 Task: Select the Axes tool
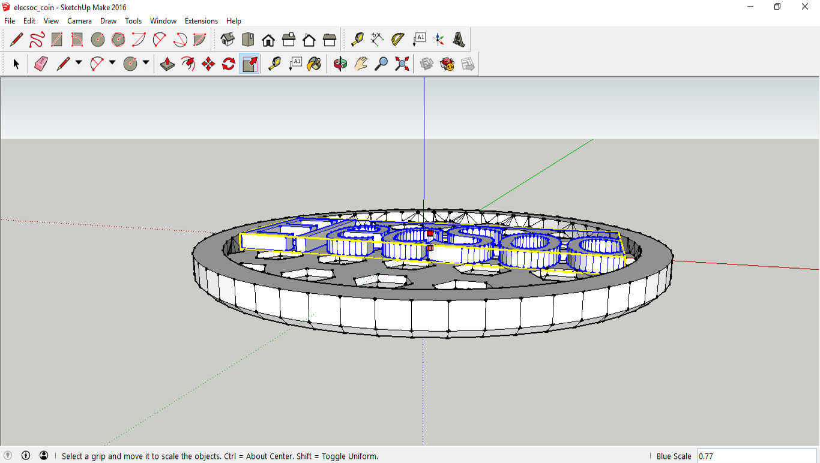pyautogui.click(x=439, y=40)
